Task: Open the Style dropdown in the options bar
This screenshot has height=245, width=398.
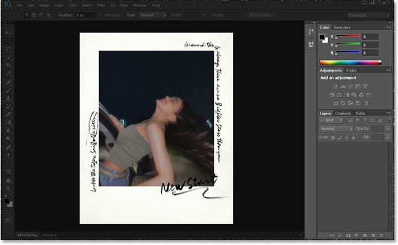Action: click(153, 15)
